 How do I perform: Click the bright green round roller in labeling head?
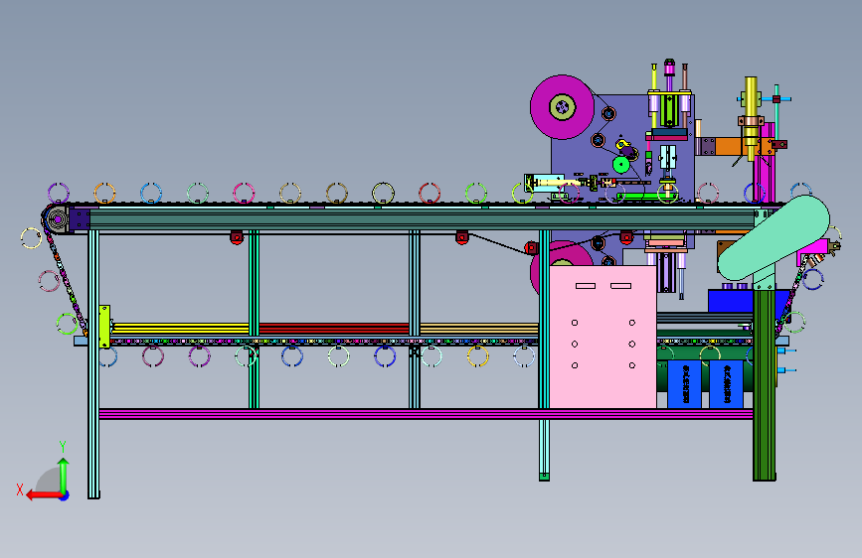(x=621, y=164)
